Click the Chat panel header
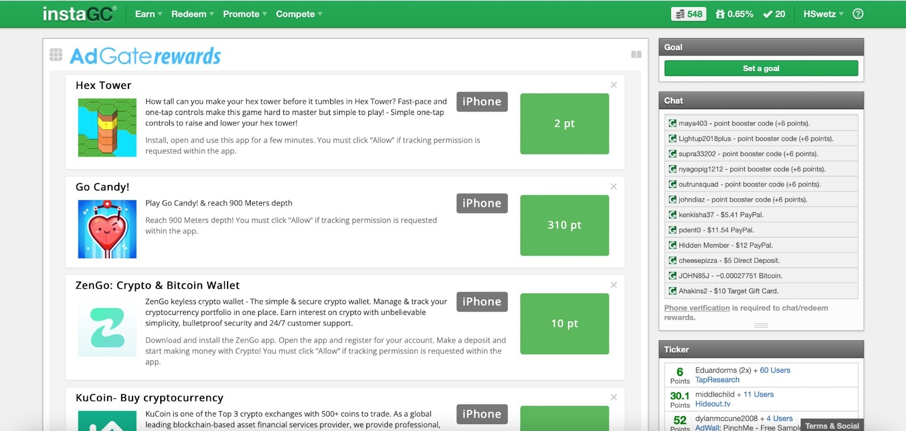906x431 pixels. (761, 100)
